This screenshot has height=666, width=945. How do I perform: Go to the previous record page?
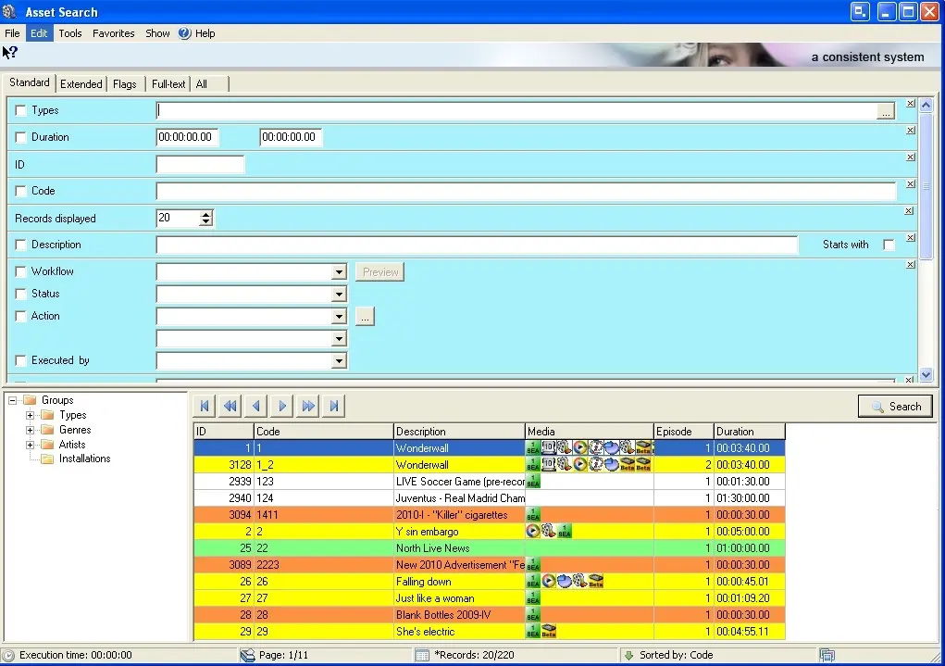pyautogui.click(x=256, y=406)
